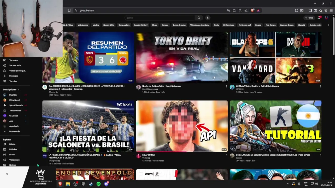335x188 pixels.
Task: Open Videojuegos under Explorar sidebar
Action: [x=14, y=160]
